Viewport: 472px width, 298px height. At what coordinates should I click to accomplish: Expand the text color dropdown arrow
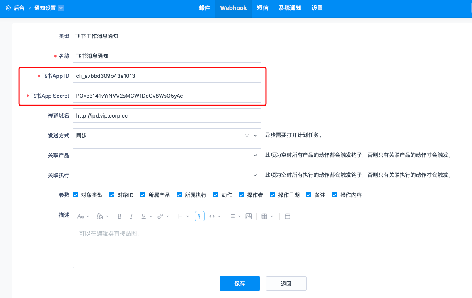(107, 216)
